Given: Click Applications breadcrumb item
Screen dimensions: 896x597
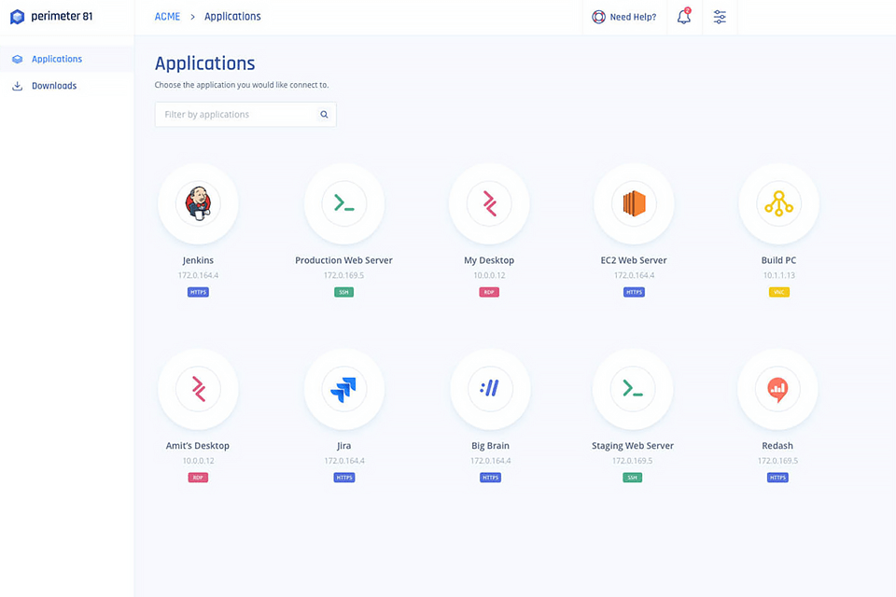Looking at the screenshot, I should click(232, 17).
